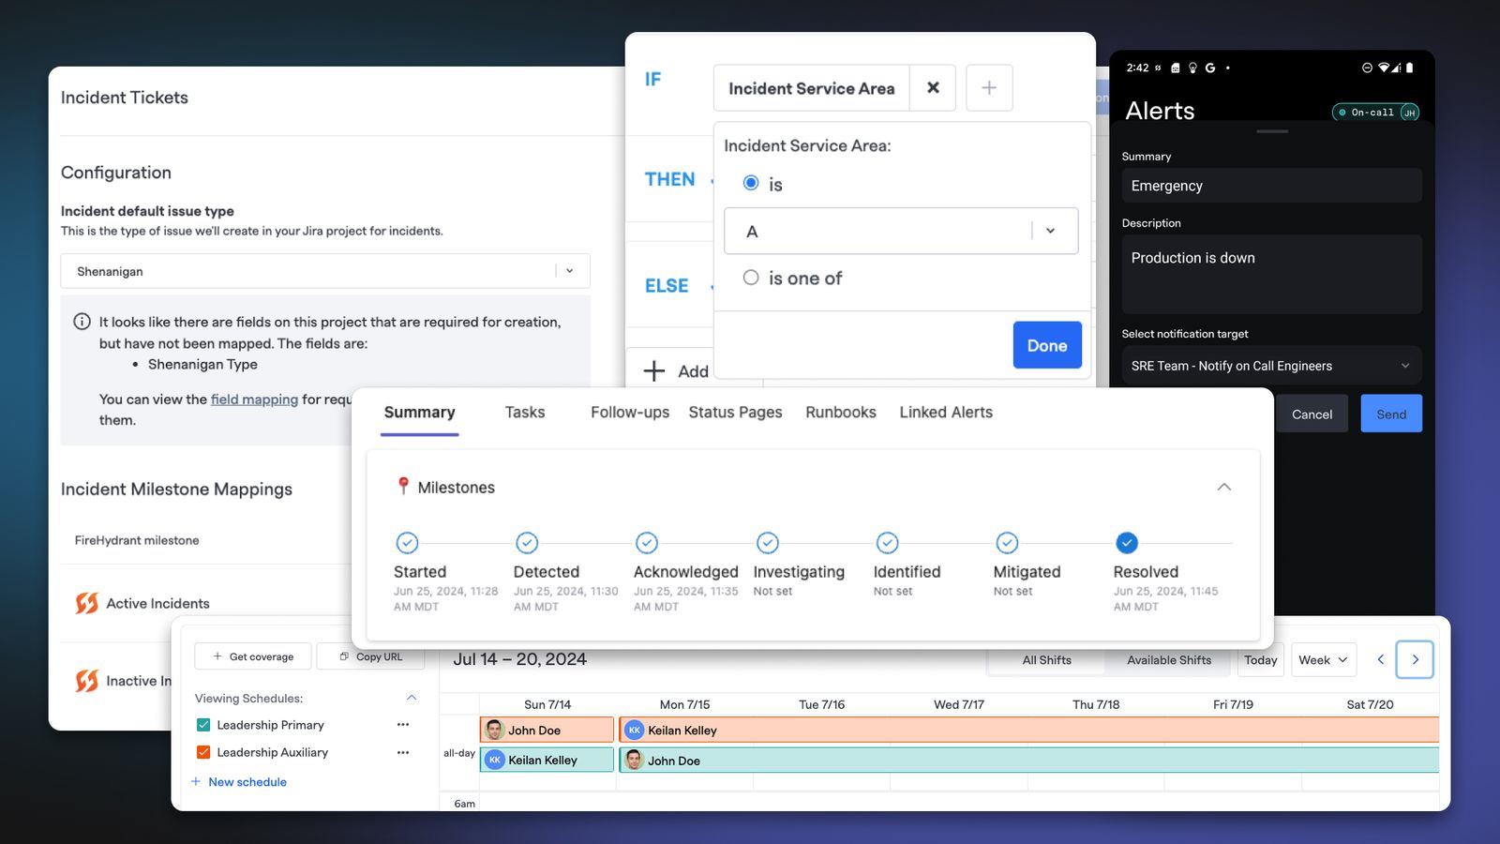1500x844 pixels.
Task: Open the Shenanigan issue type dropdown
Action: point(325,271)
